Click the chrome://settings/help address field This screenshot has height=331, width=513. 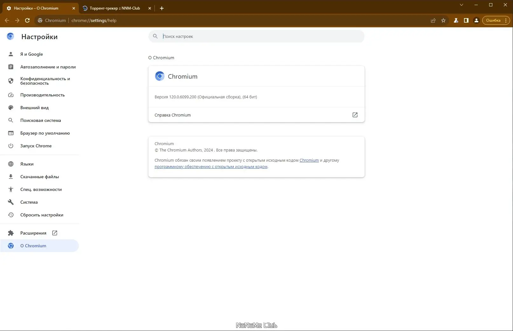coord(94,20)
